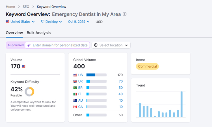The image size is (212, 127).
Task: Click the location pin icon
Action: click(x=96, y=45)
